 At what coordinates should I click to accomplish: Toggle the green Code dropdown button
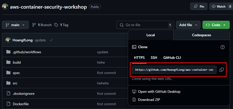click(216, 25)
